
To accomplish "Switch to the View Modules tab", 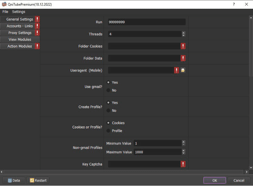I will 20,39.
